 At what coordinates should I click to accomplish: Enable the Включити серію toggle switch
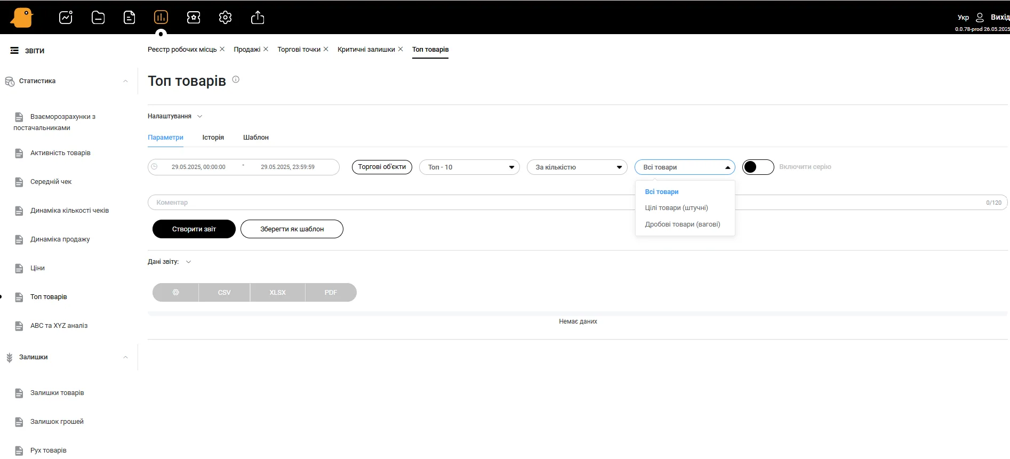point(758,167)
